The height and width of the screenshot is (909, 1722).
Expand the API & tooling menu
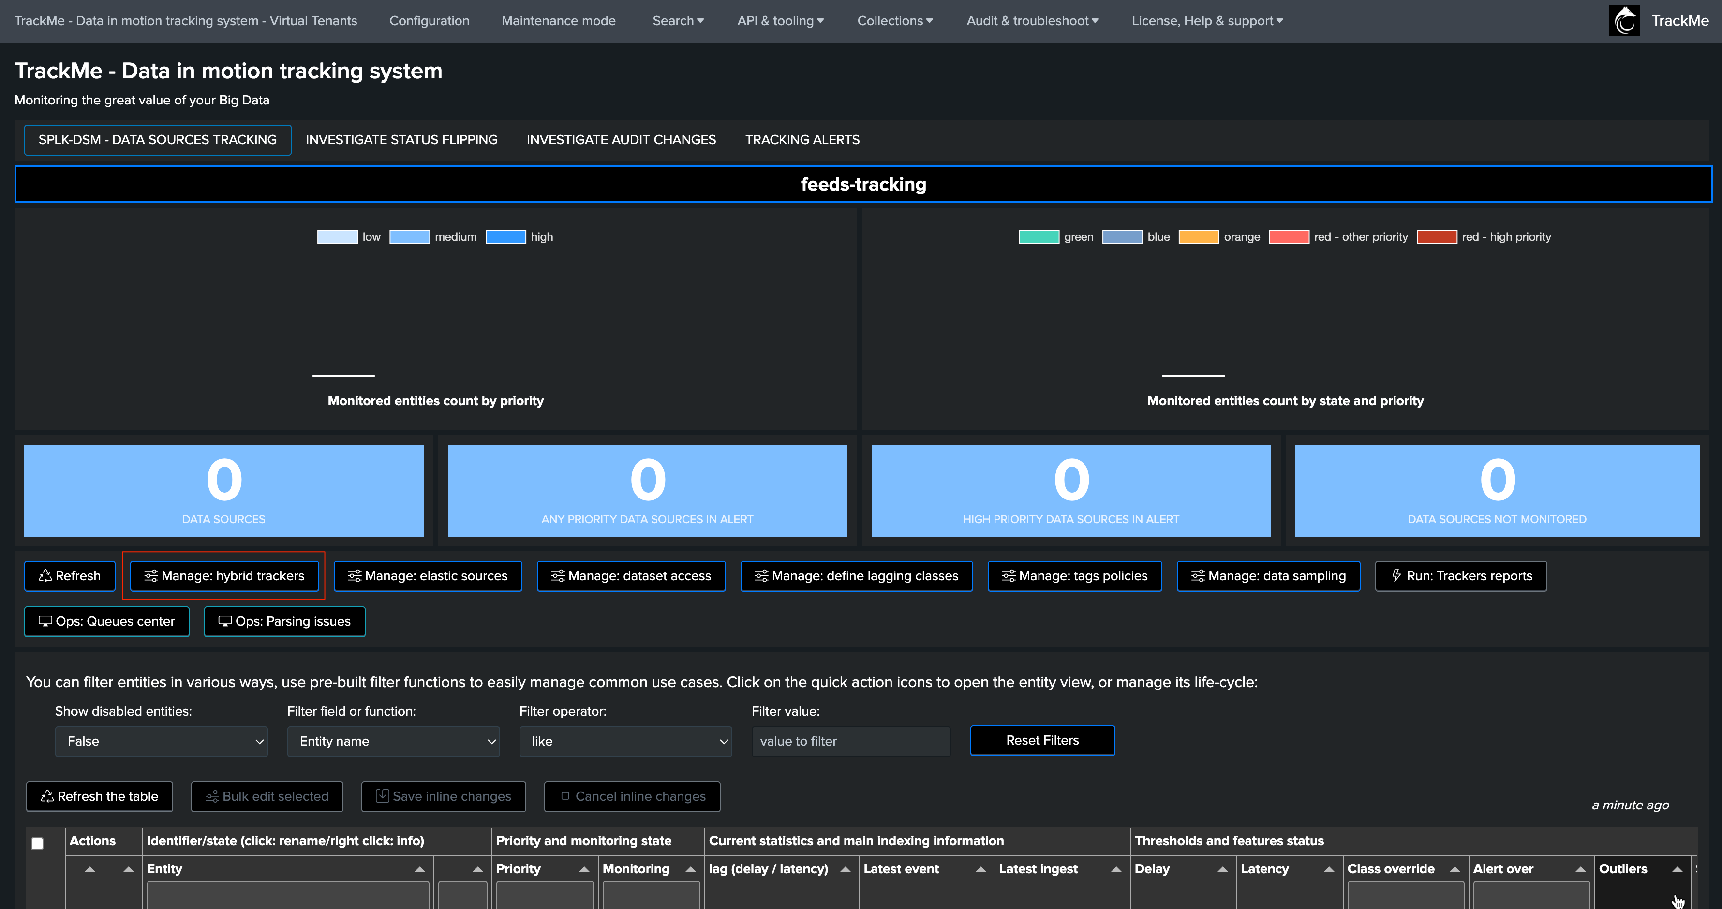[780, 21]
